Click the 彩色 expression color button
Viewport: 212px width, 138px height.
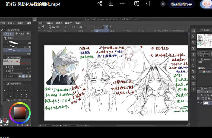click(x=206, y=71)
